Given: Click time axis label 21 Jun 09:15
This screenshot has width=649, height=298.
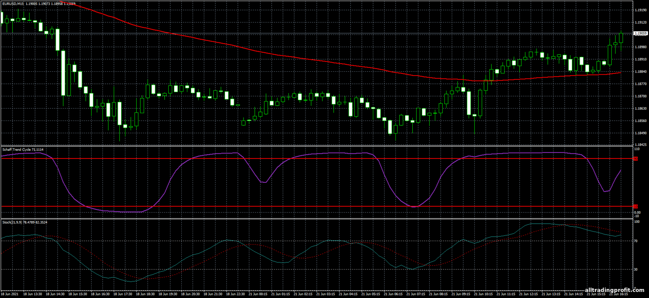Looking at the screenshot, I should 461,294.
